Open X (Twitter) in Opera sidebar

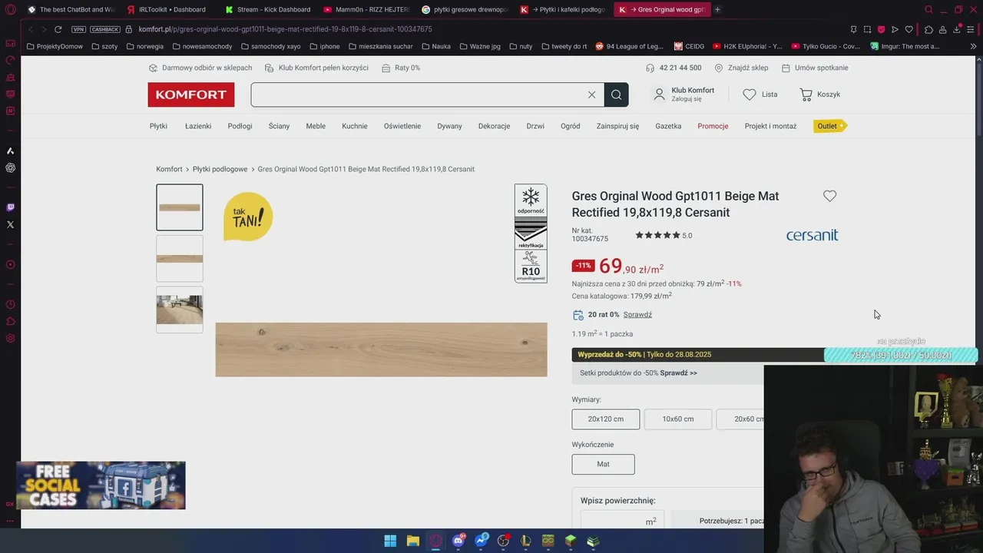[10, 224]
